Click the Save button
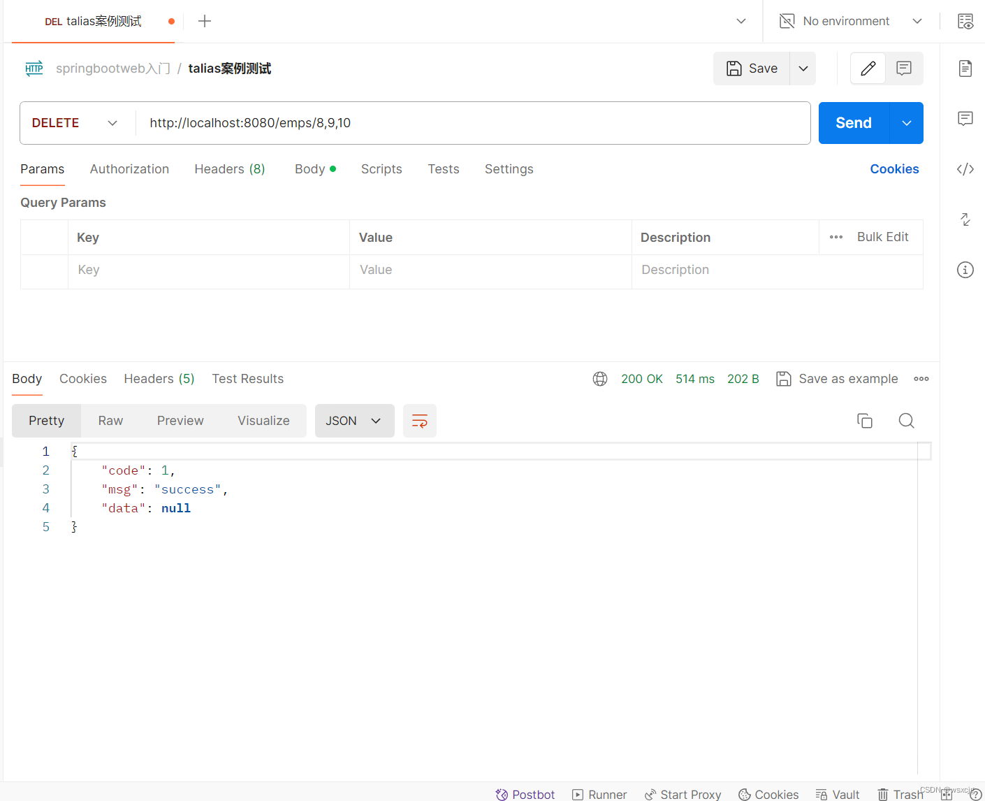Screen dimensions: 985x801 [752, 68]
